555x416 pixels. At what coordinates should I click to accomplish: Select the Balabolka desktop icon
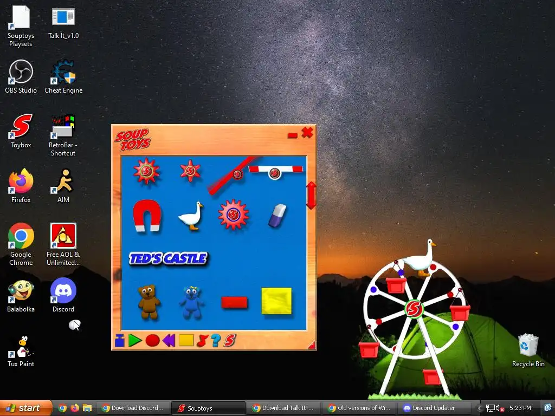tap(21, 296)
